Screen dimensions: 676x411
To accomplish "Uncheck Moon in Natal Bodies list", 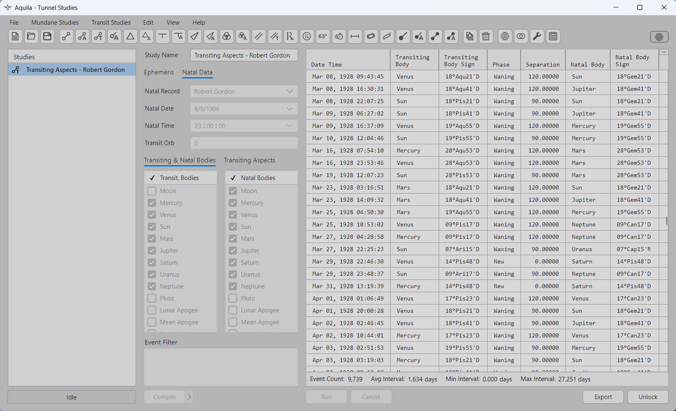I will click(x=233, y=191).
